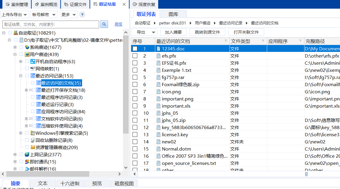This screenshot has width=340, height=189.
Task: Click the 邮件解析 icon
Action: (x=27, y=169)
